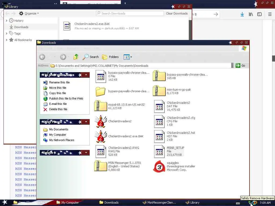Image resolution: width=275 pixels, height=206 pixels.
Task: Click the taskbar clock showing 7:09 AM
Action: (x=265, y=203)
